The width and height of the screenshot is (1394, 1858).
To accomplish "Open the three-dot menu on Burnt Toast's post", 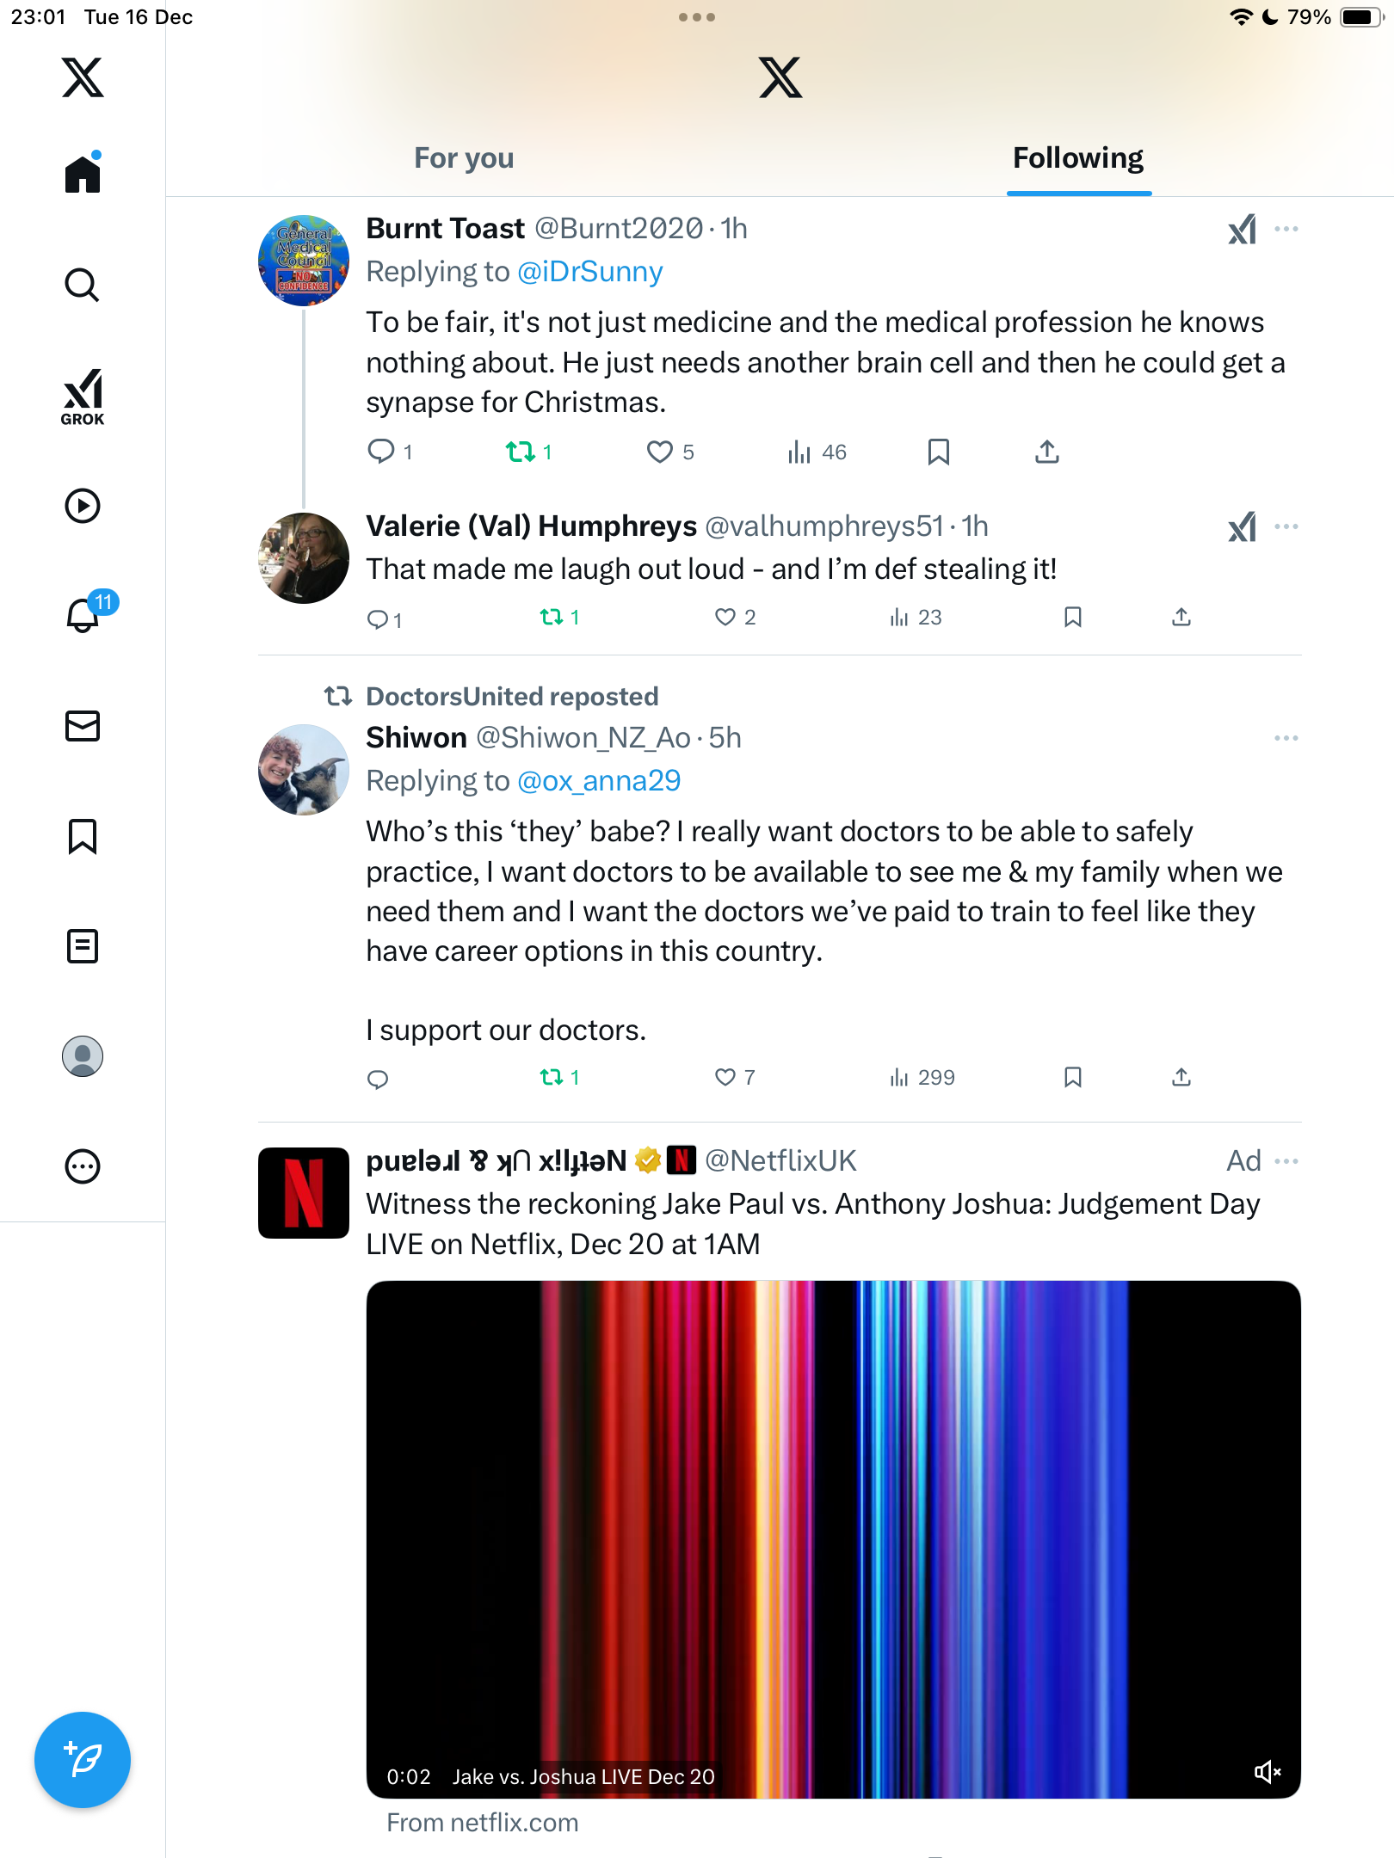I will [x=1286, y=229].
